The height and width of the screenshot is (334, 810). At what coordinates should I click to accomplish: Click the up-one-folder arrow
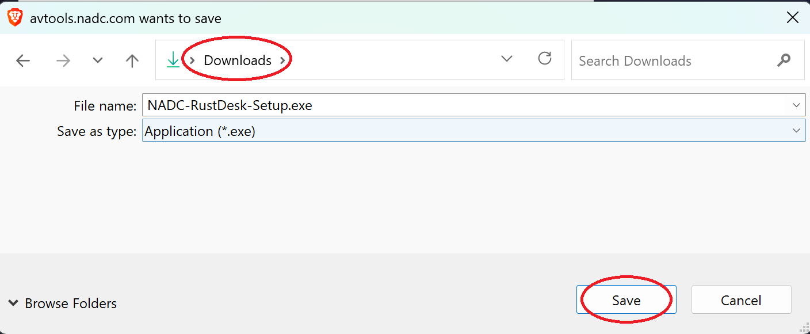pos(132,60)
